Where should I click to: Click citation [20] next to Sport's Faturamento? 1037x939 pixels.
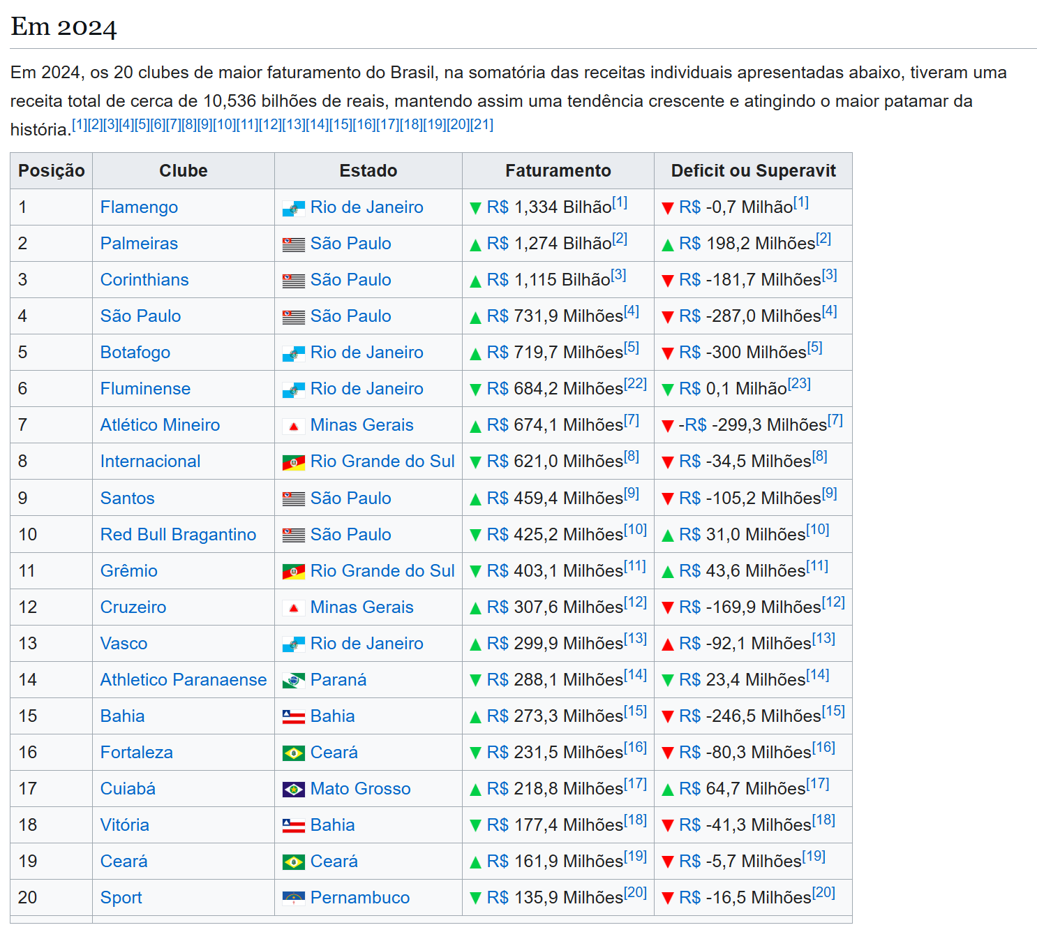click(635, 892)
